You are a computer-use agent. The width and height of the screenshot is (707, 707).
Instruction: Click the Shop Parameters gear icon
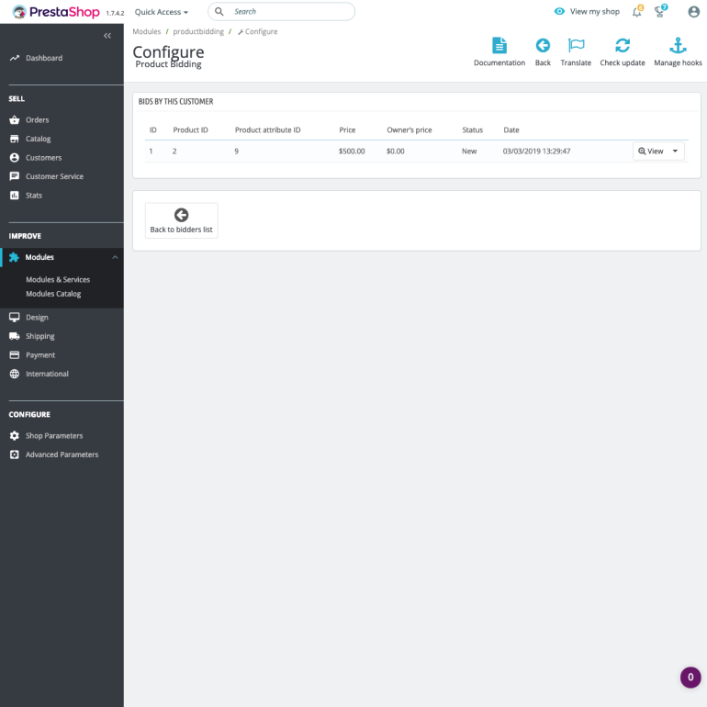(15, 435)
